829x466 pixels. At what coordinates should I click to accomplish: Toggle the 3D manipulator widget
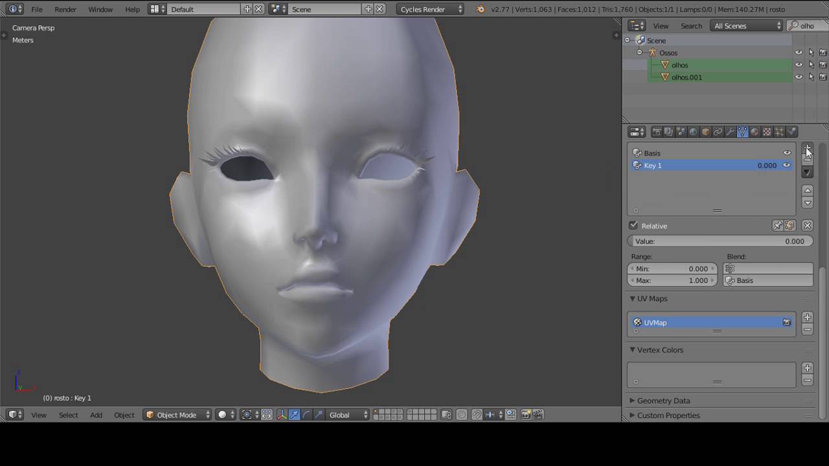pos(282,415)
